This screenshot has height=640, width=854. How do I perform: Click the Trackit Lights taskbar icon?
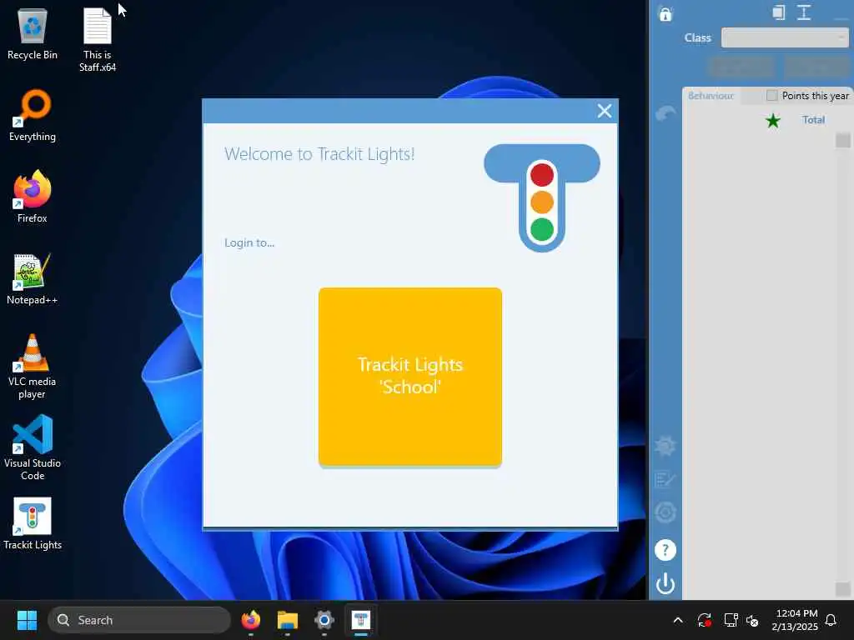pyautogui.click(x=360, y=620)
